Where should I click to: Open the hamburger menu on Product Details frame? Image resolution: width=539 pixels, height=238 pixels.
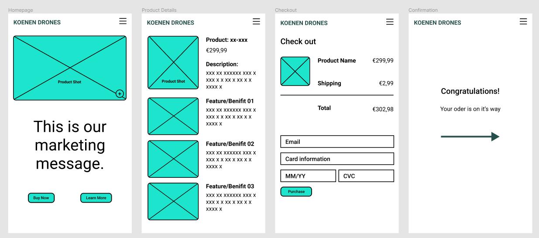[256, 21]
